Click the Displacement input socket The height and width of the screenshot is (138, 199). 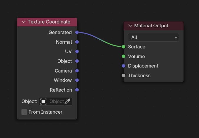124,66
